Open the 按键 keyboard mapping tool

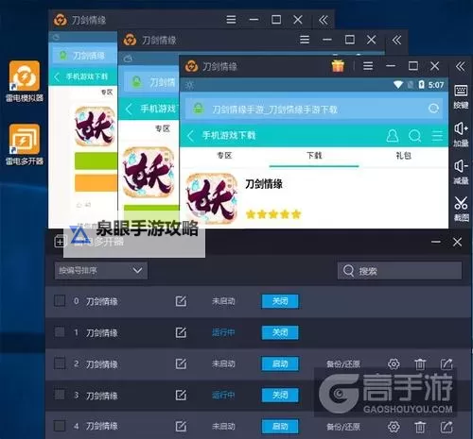click(461, 96)
